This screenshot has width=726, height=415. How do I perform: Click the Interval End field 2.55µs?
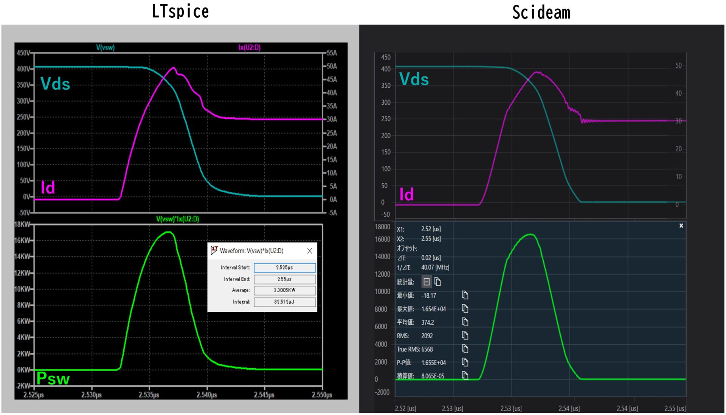(284, 279)
